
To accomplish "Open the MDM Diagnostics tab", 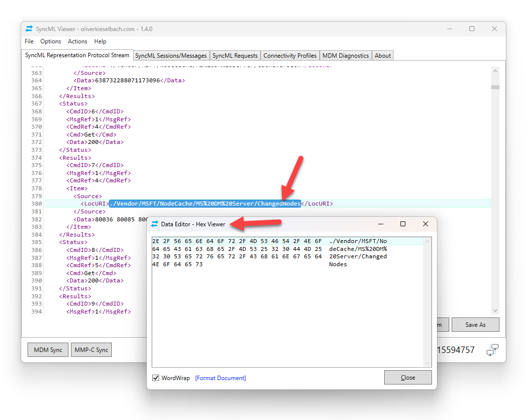I will tap(345, 55).
